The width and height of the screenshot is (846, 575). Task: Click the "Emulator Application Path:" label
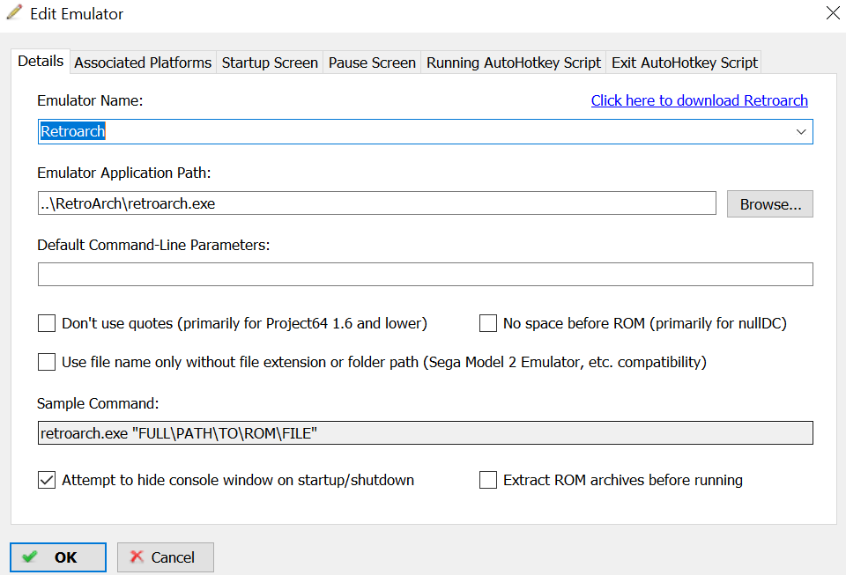124,173
